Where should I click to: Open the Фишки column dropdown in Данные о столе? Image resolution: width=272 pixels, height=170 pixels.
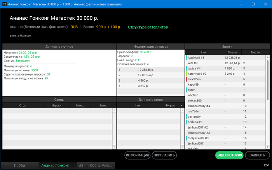(182, 105)
